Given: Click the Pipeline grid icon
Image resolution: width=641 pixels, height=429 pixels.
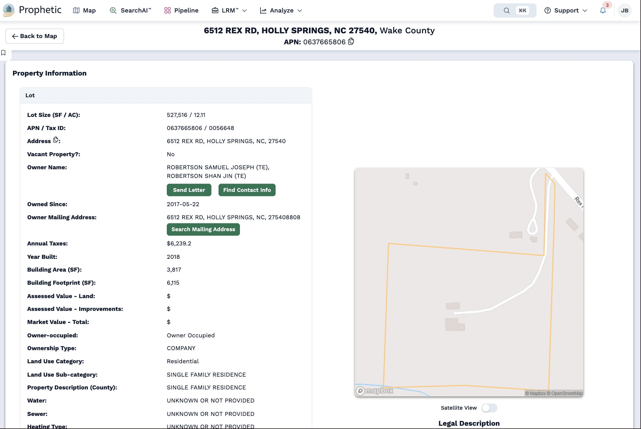Looking at the screenshot, I should (168, 10).
